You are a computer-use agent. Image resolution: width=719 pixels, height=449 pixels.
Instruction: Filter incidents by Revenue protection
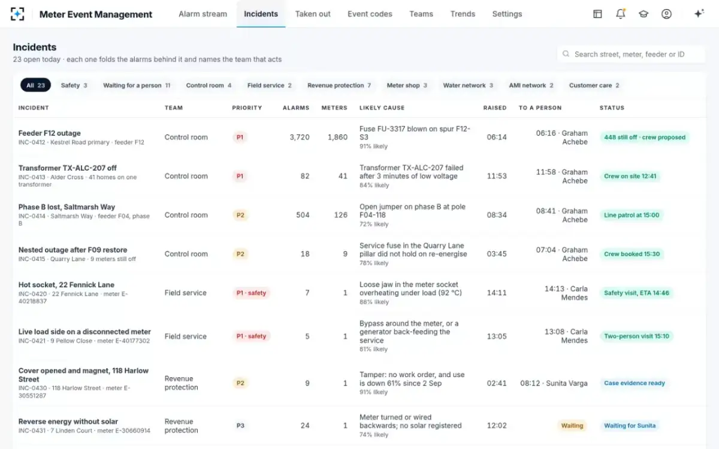tap(339, 85)
